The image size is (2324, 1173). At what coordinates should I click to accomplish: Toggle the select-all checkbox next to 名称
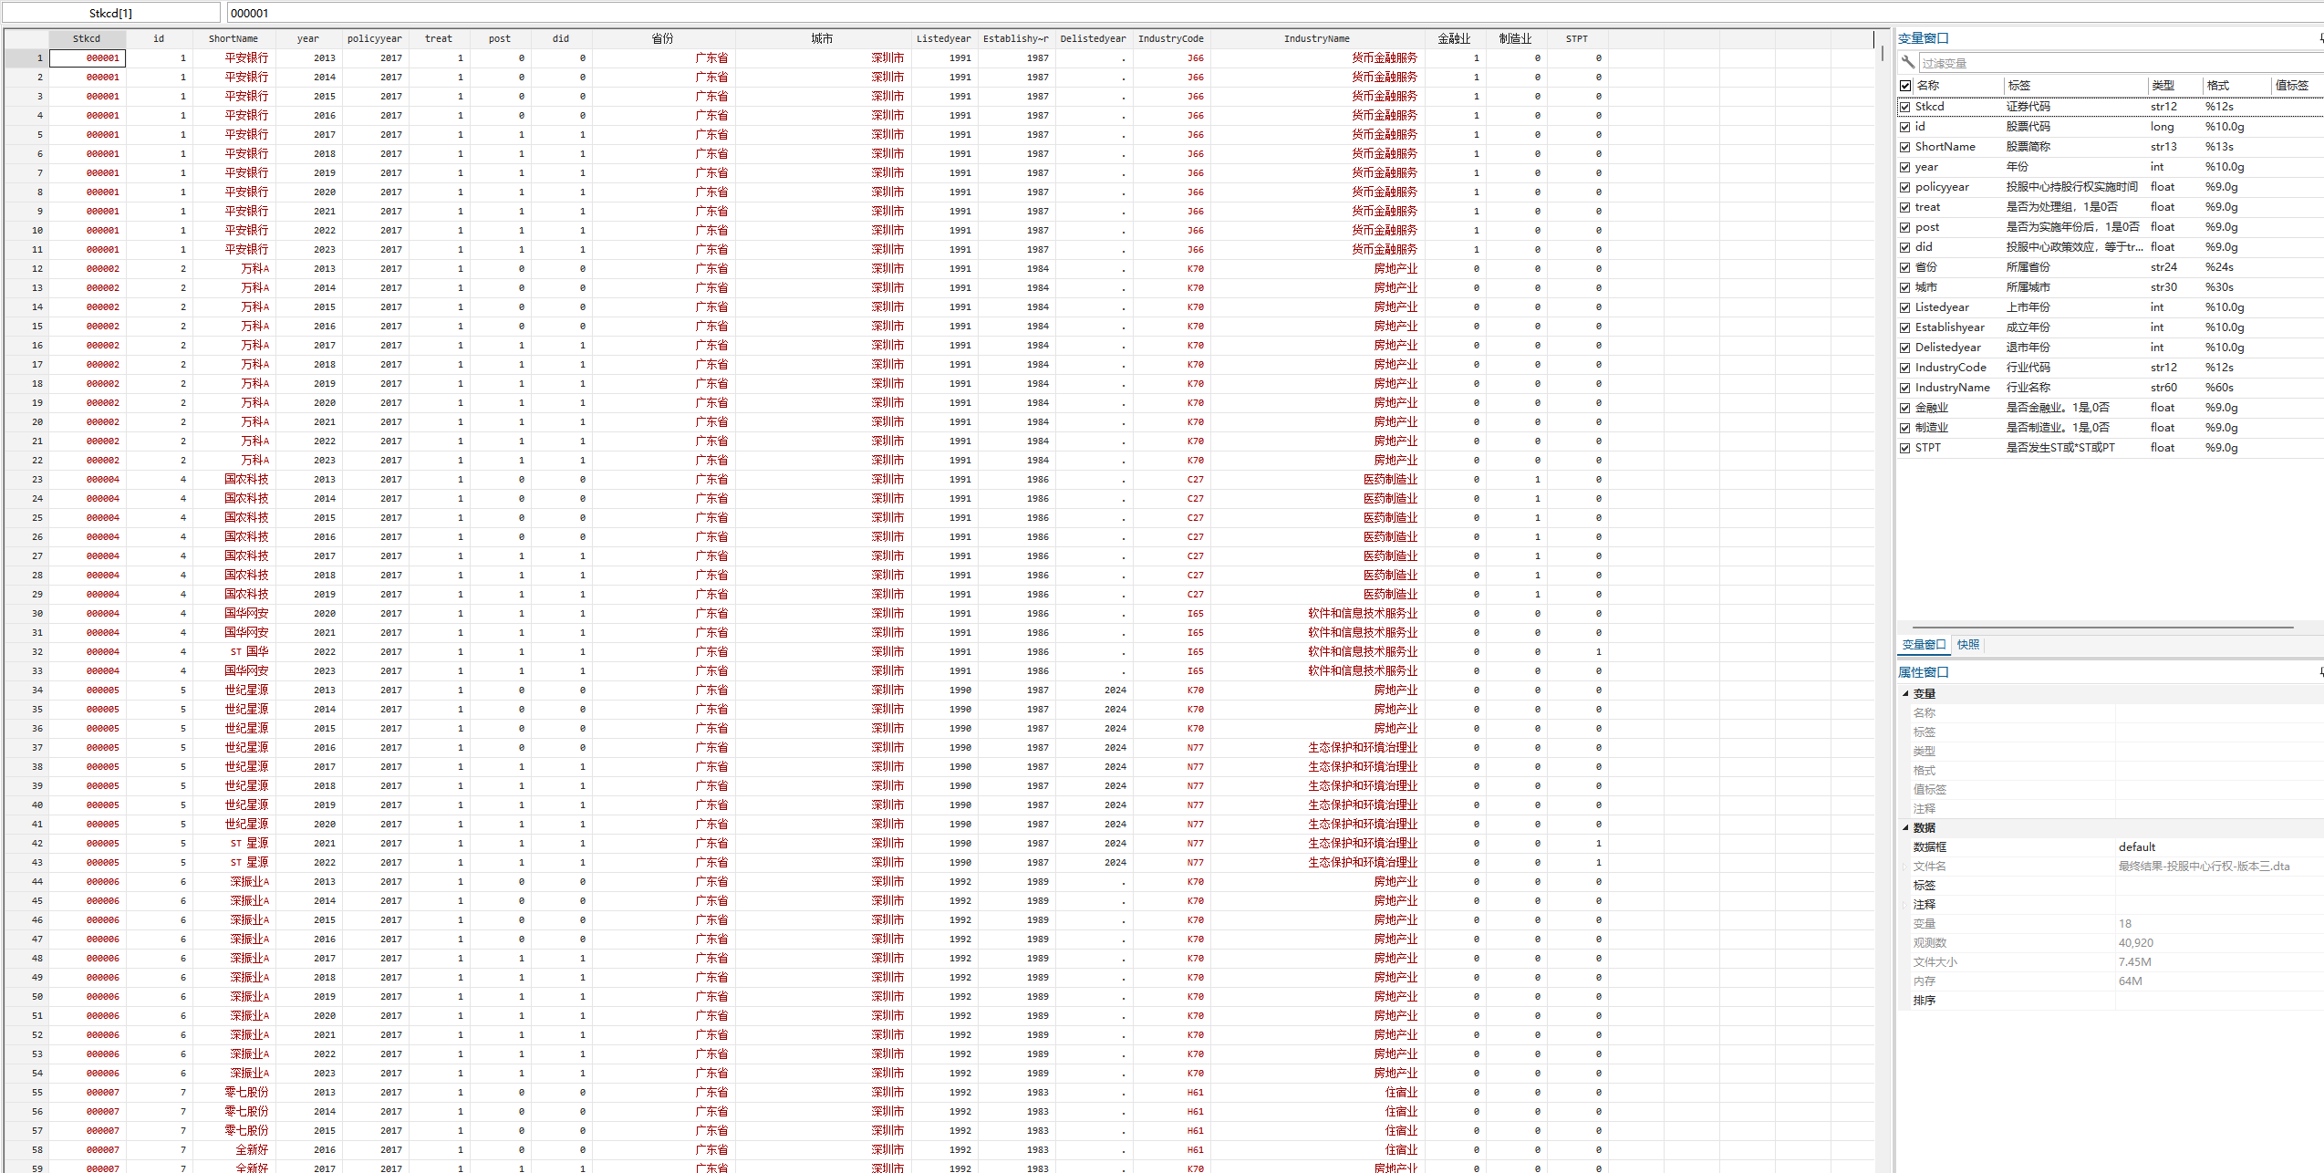pyautogui.click(x=1905, y=86)
